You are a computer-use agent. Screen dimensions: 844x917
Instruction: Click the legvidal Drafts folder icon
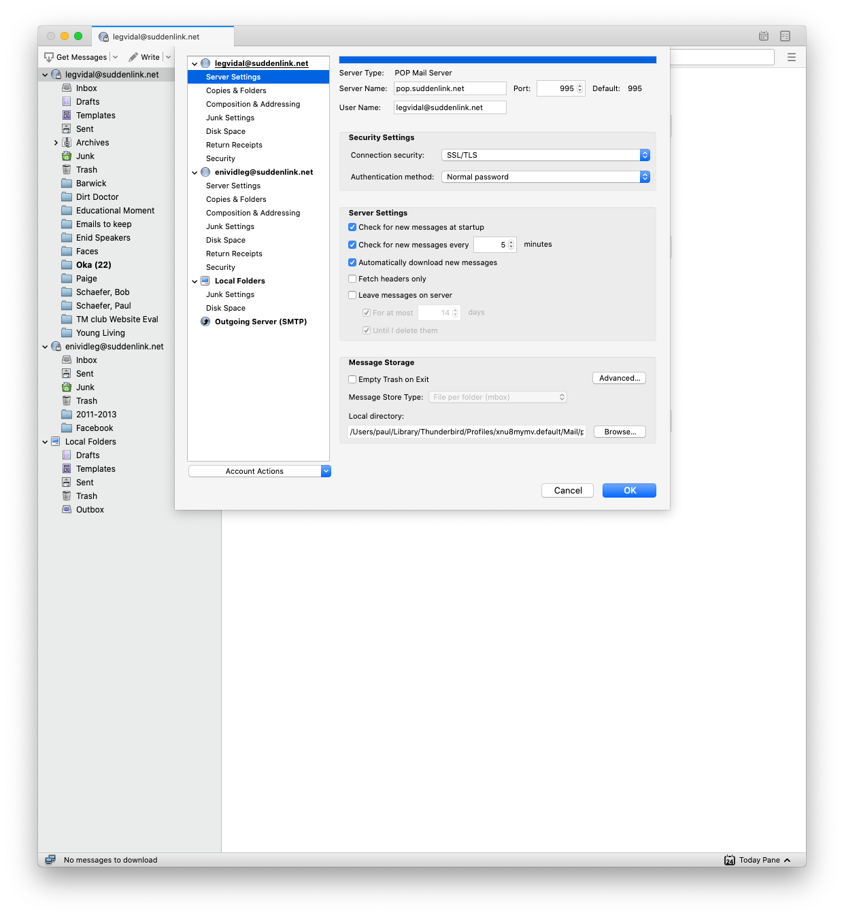(x=67, y=102)
